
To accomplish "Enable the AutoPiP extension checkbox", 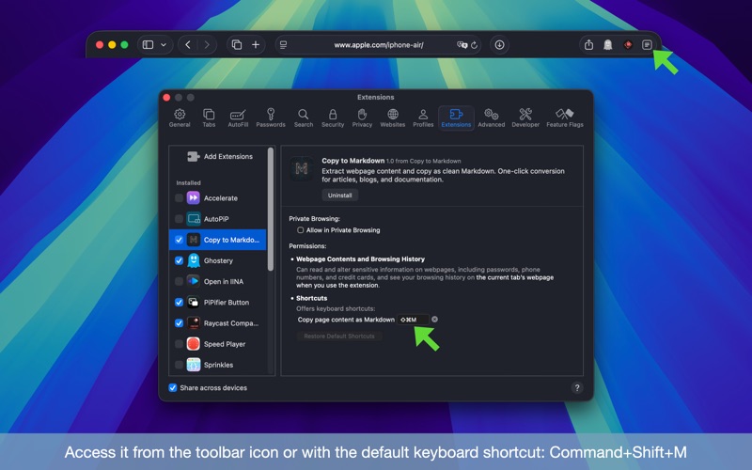I will (x=179, y=219).
